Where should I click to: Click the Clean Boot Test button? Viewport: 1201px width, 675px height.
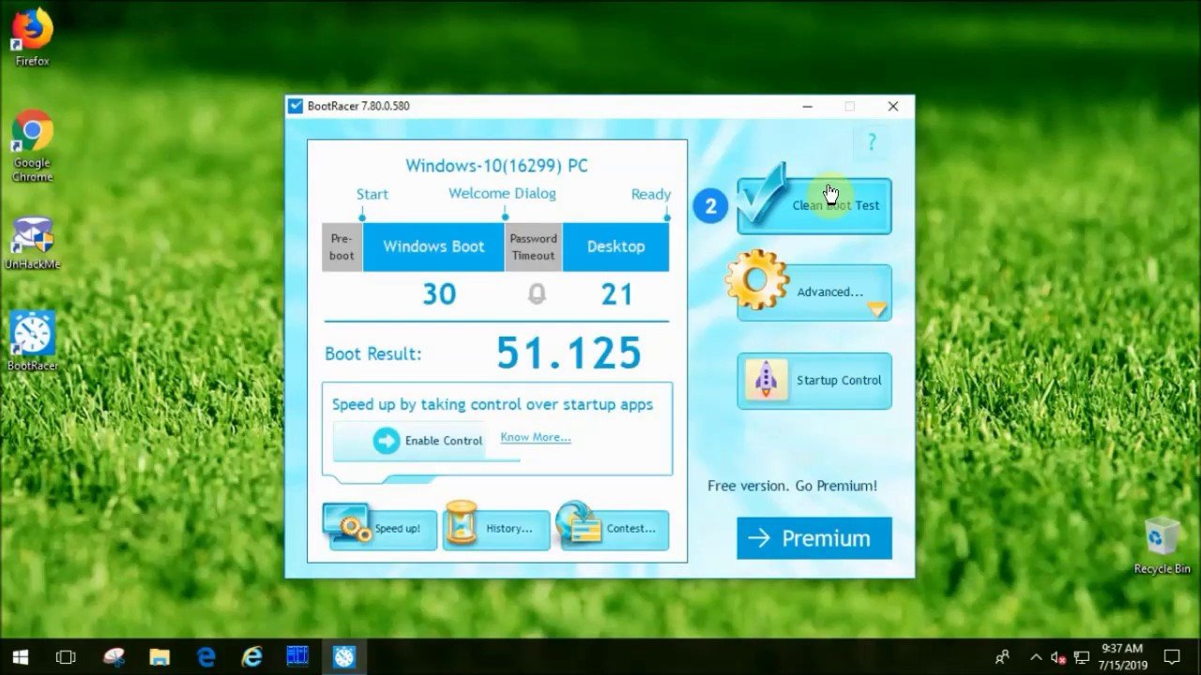(813, 205)
